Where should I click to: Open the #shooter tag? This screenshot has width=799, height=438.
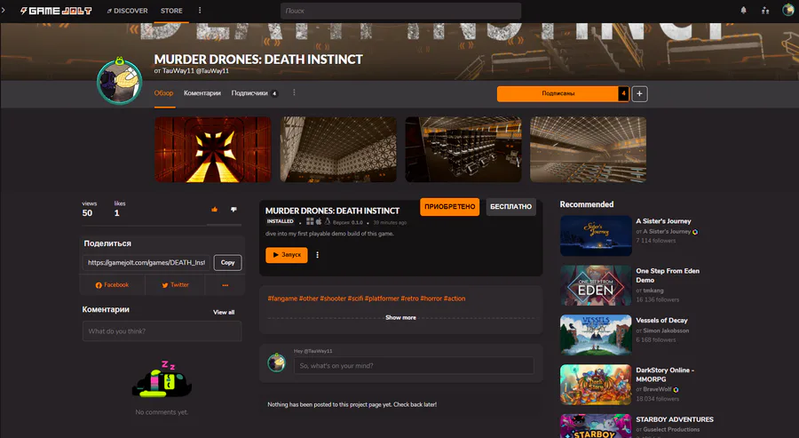(x=333, y=299)
